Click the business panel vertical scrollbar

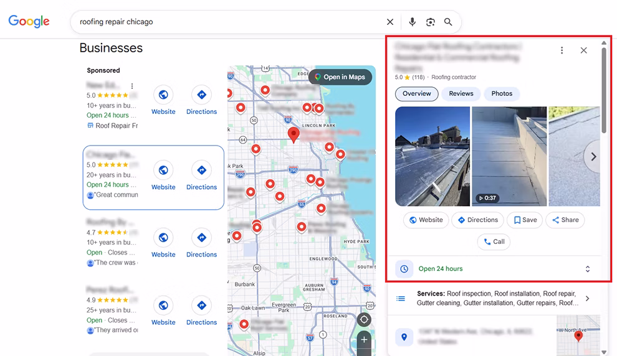[604, 90]
